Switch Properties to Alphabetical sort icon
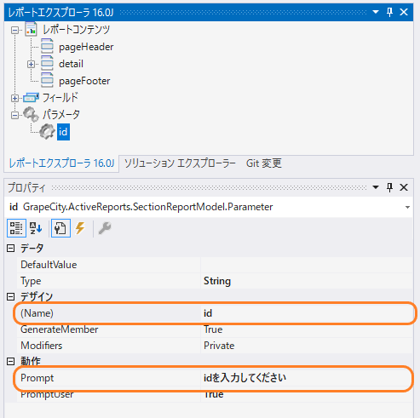 pos(36,228)
